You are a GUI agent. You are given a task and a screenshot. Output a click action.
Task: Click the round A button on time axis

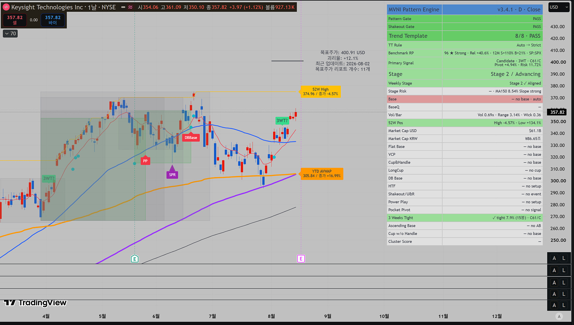[559, 317]
